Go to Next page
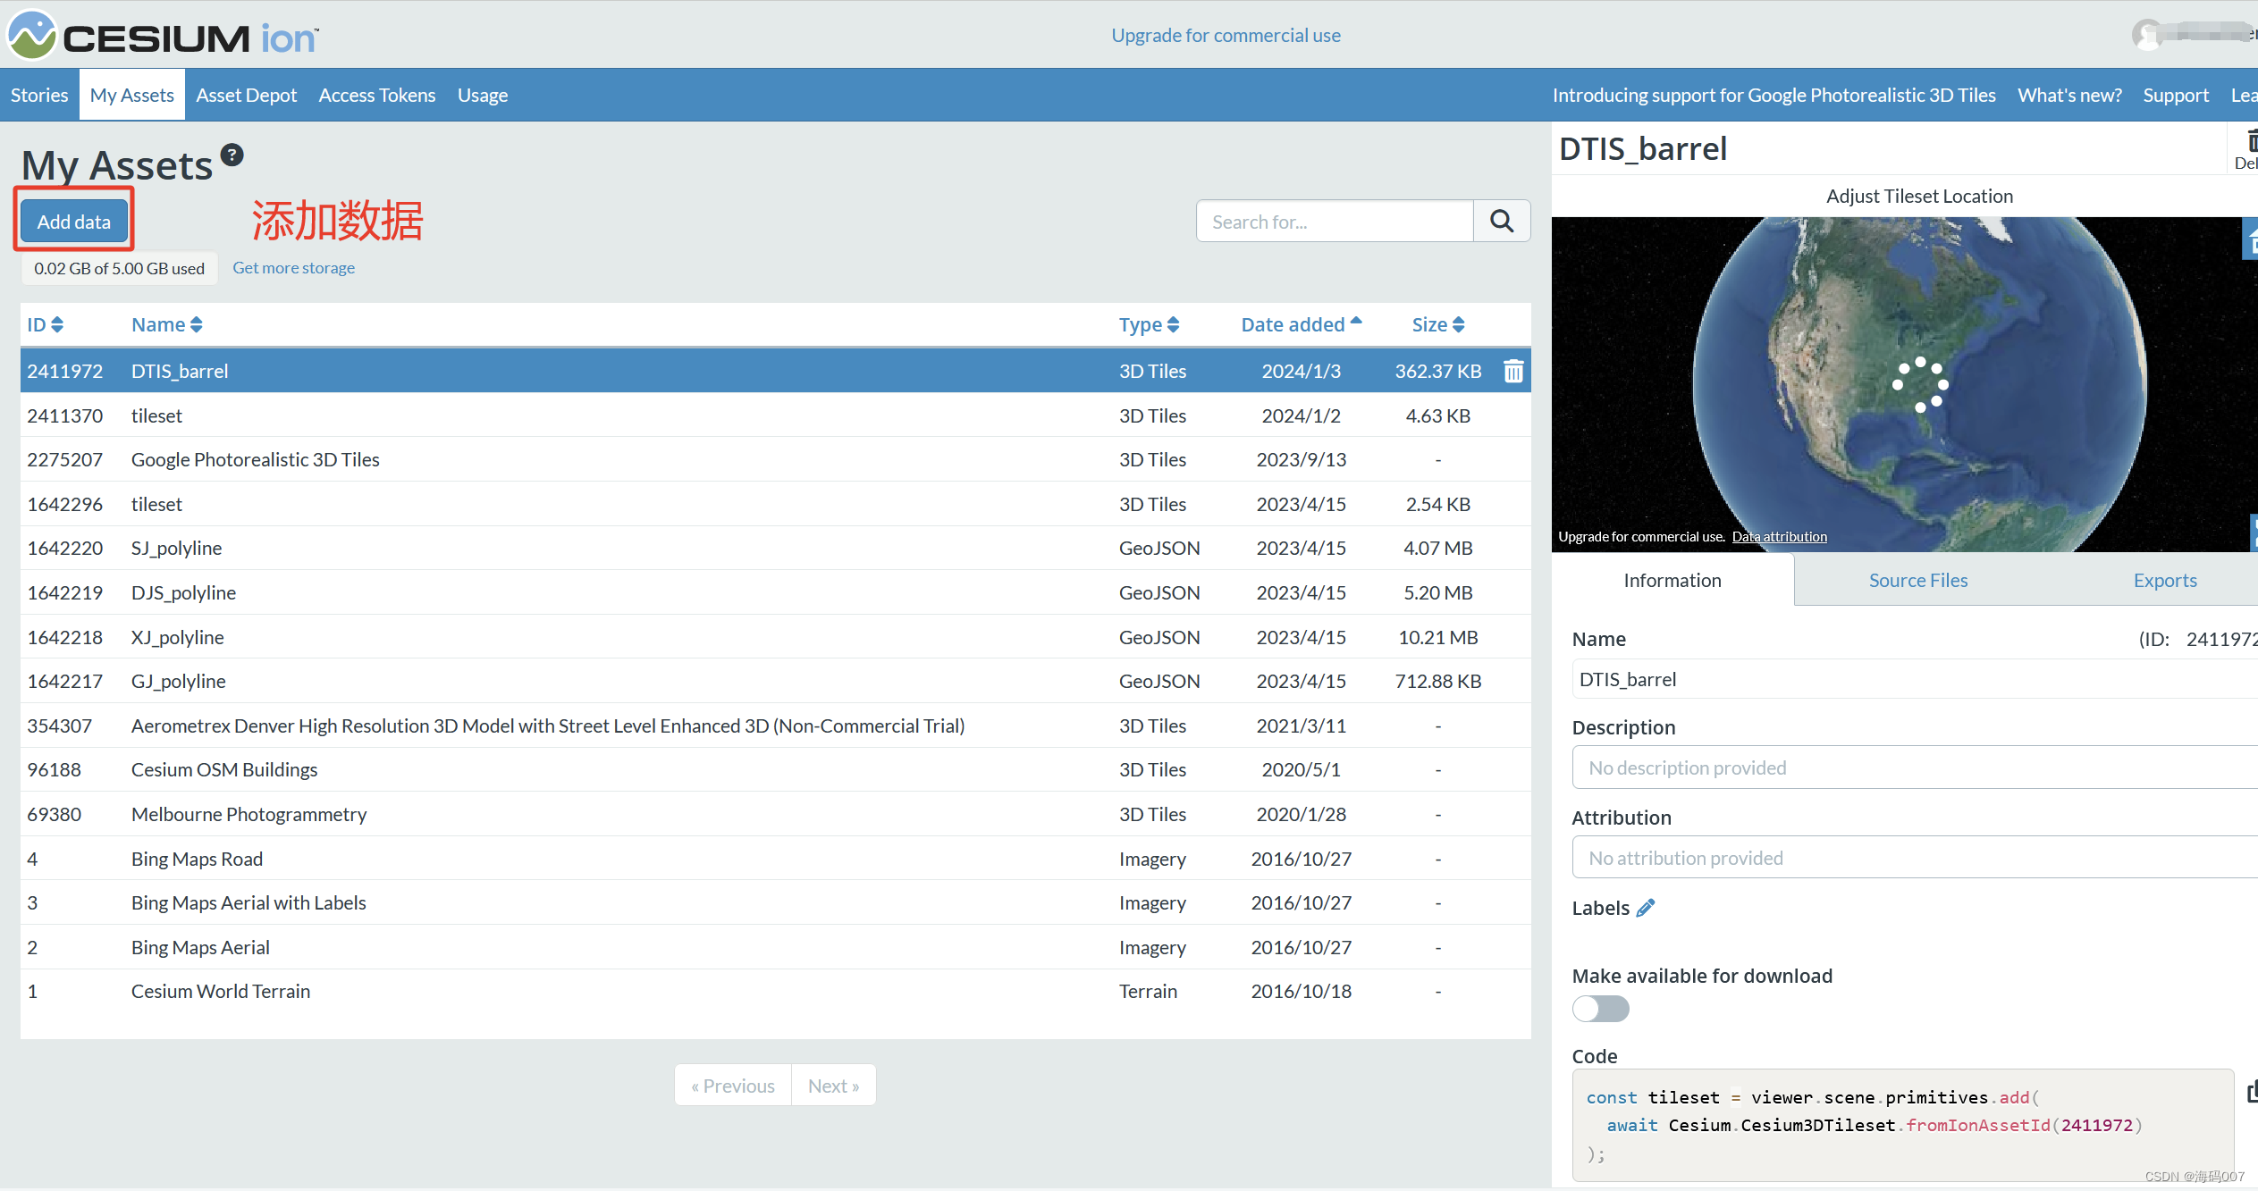 coord(833,1085)
